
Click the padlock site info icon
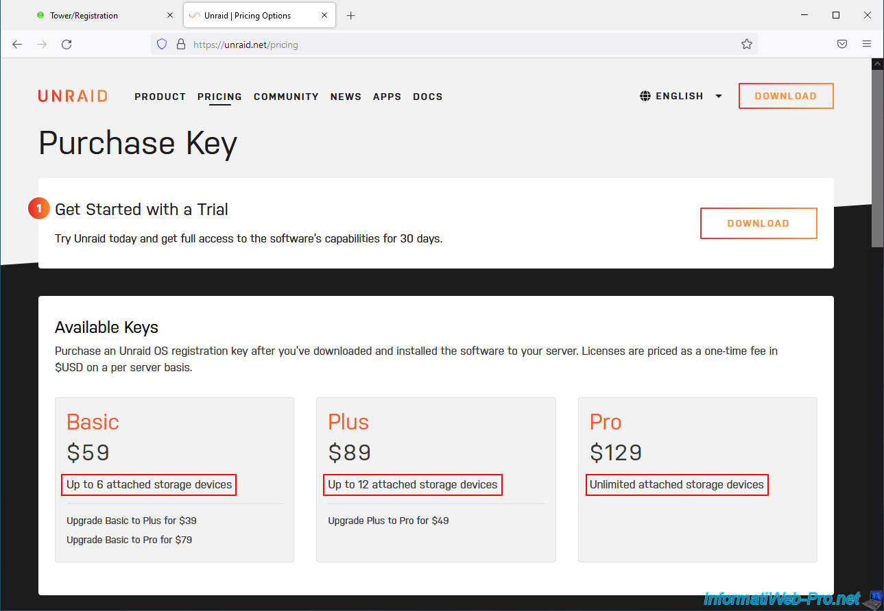pyautogui.click(x=181, y=45)
